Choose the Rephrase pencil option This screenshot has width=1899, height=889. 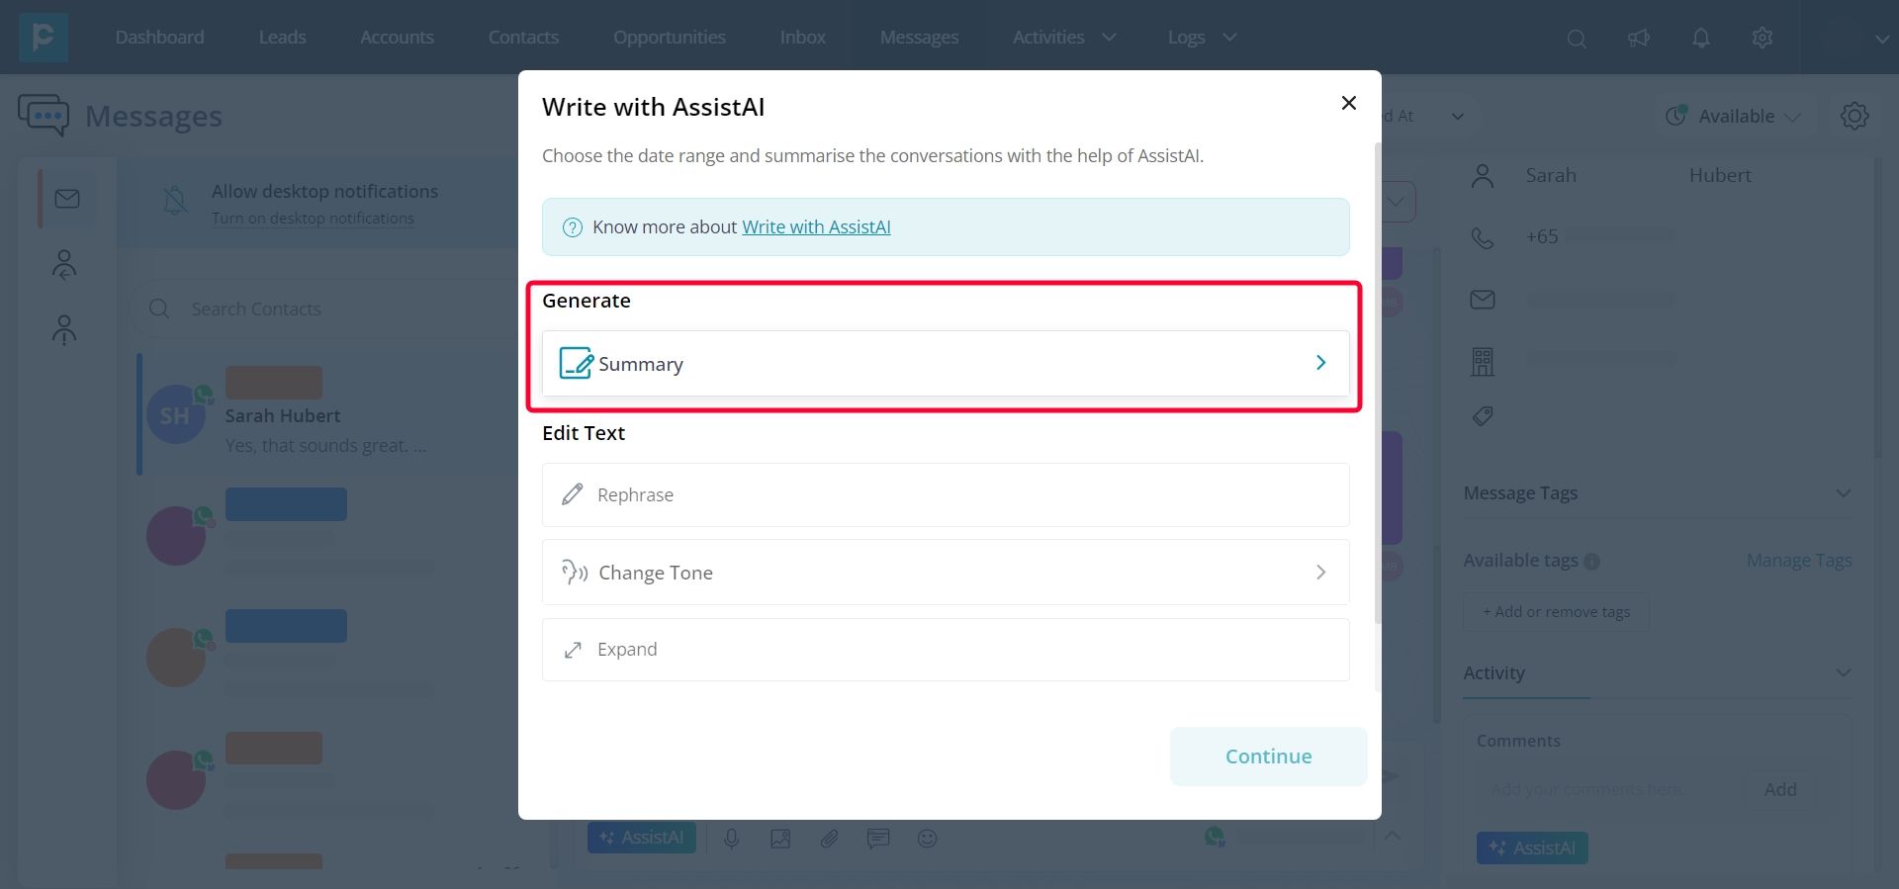[x=945, y=494]
